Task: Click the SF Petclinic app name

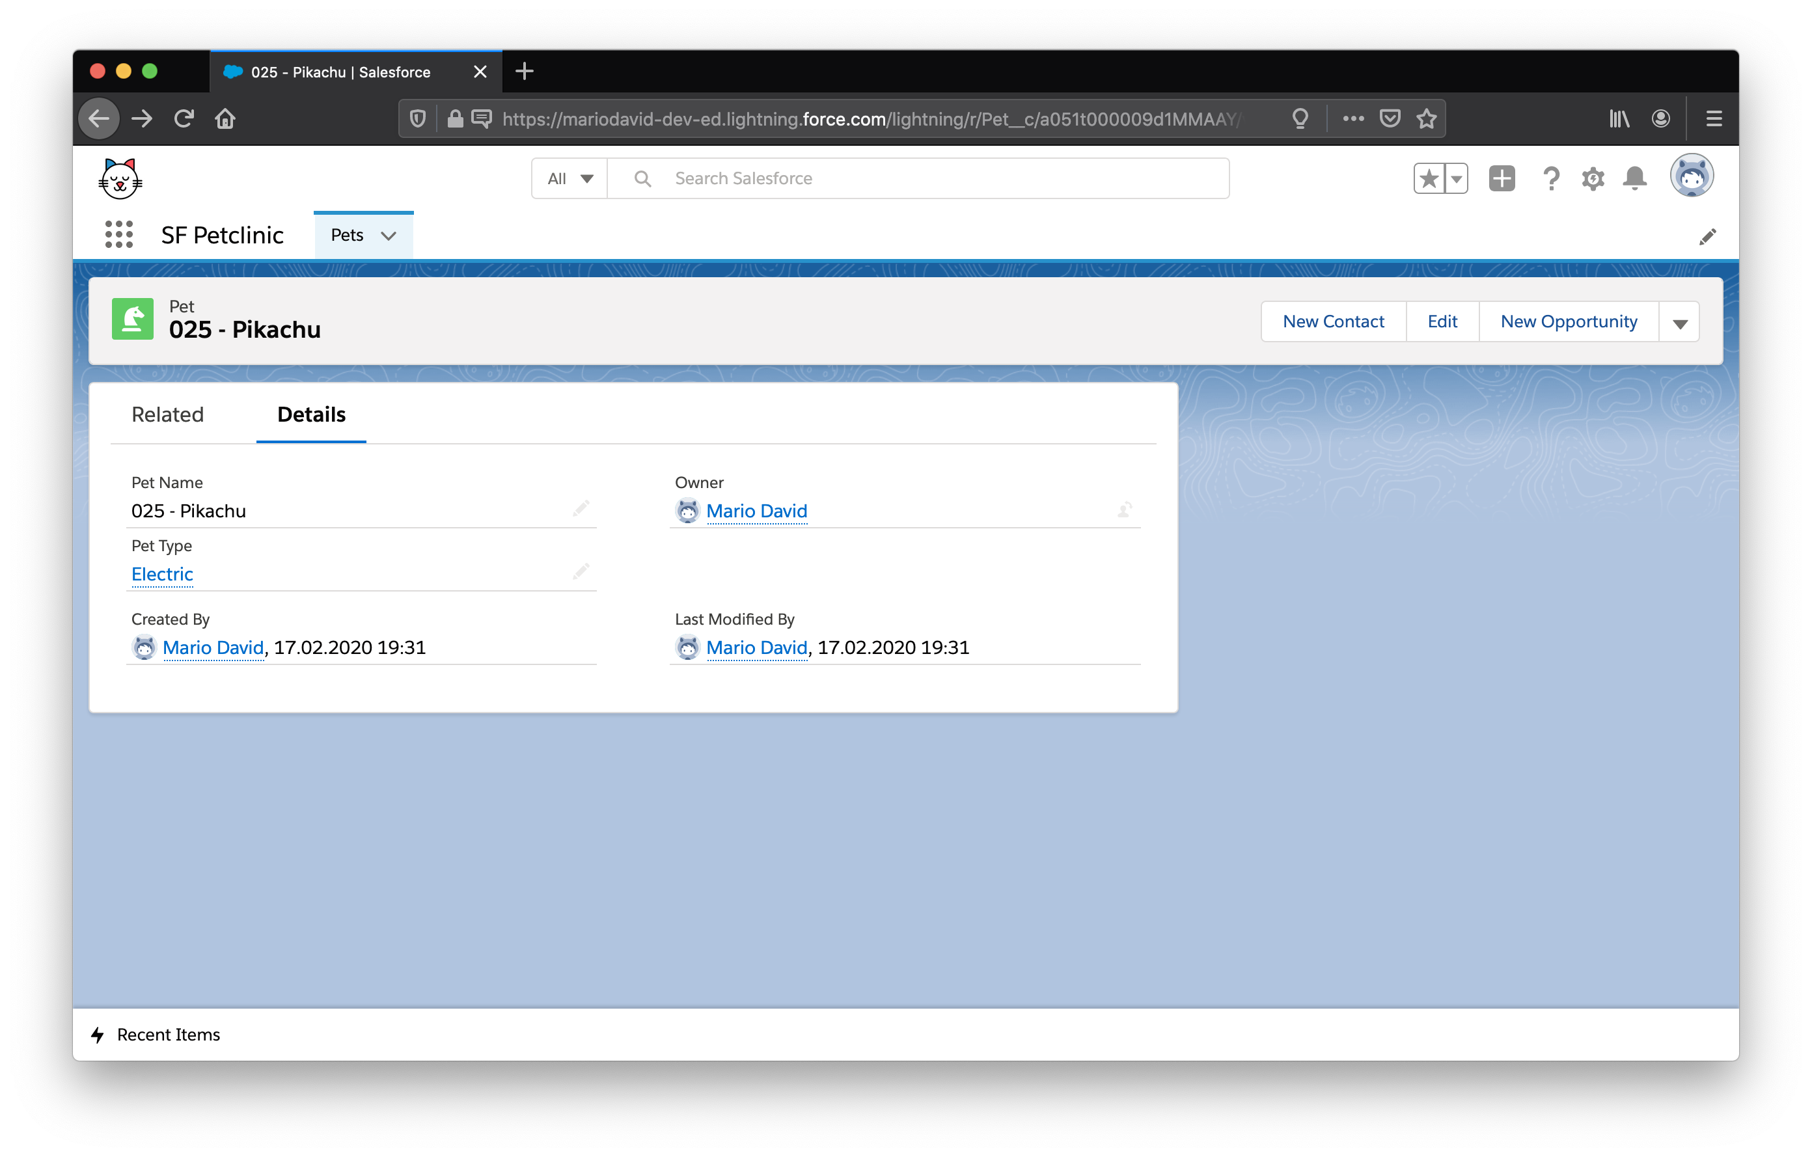Action: click(222, 236)
